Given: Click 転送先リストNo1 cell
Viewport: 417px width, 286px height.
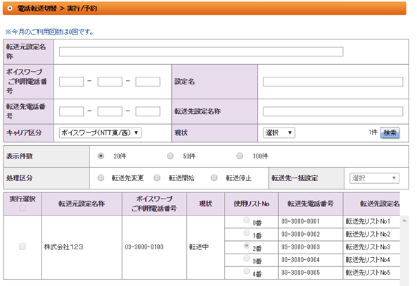Looking at the screenshot, I should [x=368, y=221].
